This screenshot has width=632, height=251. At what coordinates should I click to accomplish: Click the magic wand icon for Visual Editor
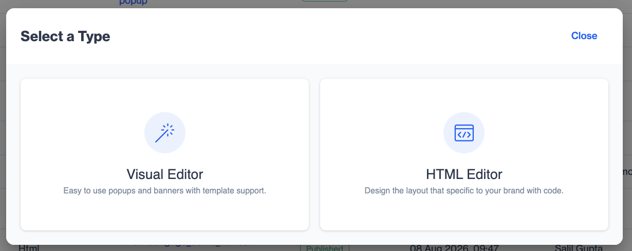[x=164, y=133]
